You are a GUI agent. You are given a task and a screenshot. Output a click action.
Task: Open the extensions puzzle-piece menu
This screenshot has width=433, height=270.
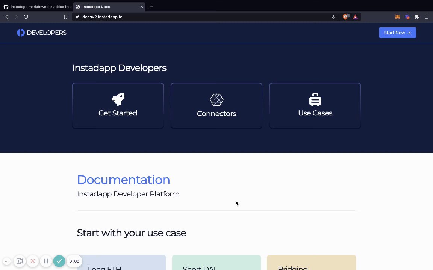[x=417, y=17]
